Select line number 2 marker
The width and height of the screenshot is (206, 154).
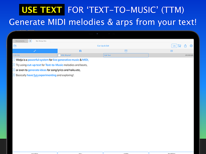click(x=14, y=65)
